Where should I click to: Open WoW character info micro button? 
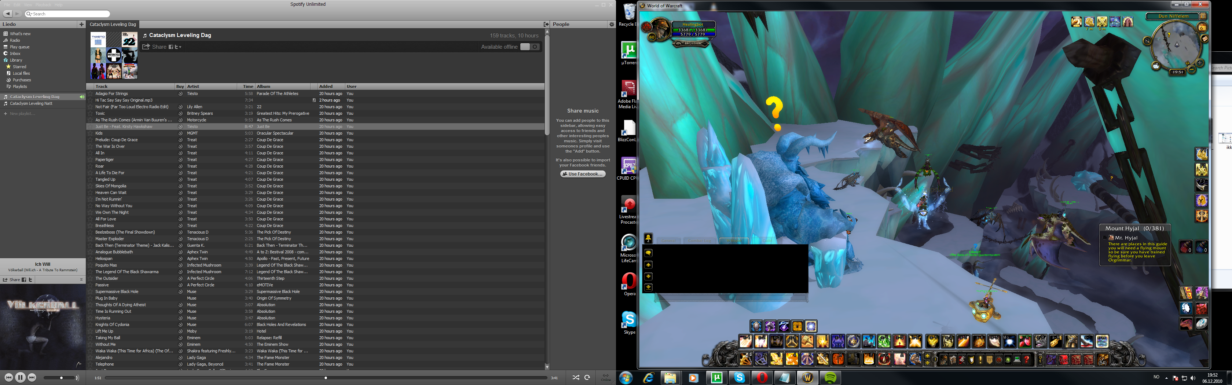click(944, 360)
